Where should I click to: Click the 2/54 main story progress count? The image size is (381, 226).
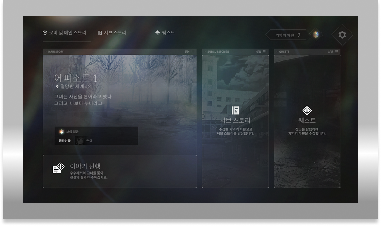(187, 52)
